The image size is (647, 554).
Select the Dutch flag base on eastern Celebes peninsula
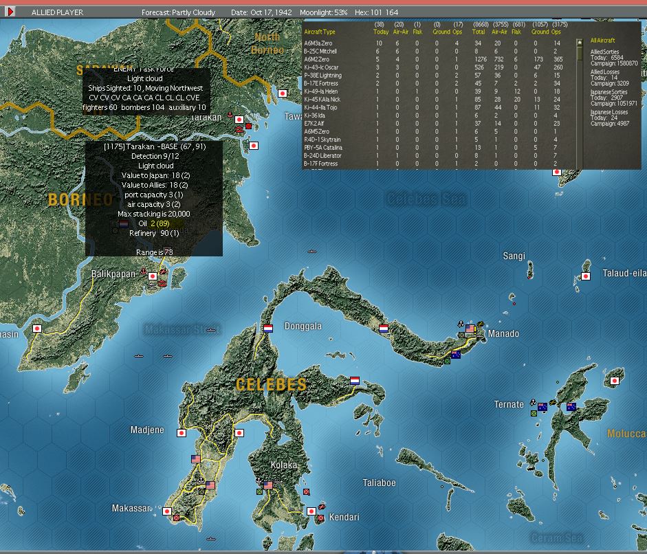tap(355, 381)
